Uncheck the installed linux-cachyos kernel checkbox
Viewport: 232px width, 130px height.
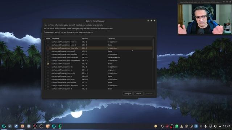tap(48, 64)
